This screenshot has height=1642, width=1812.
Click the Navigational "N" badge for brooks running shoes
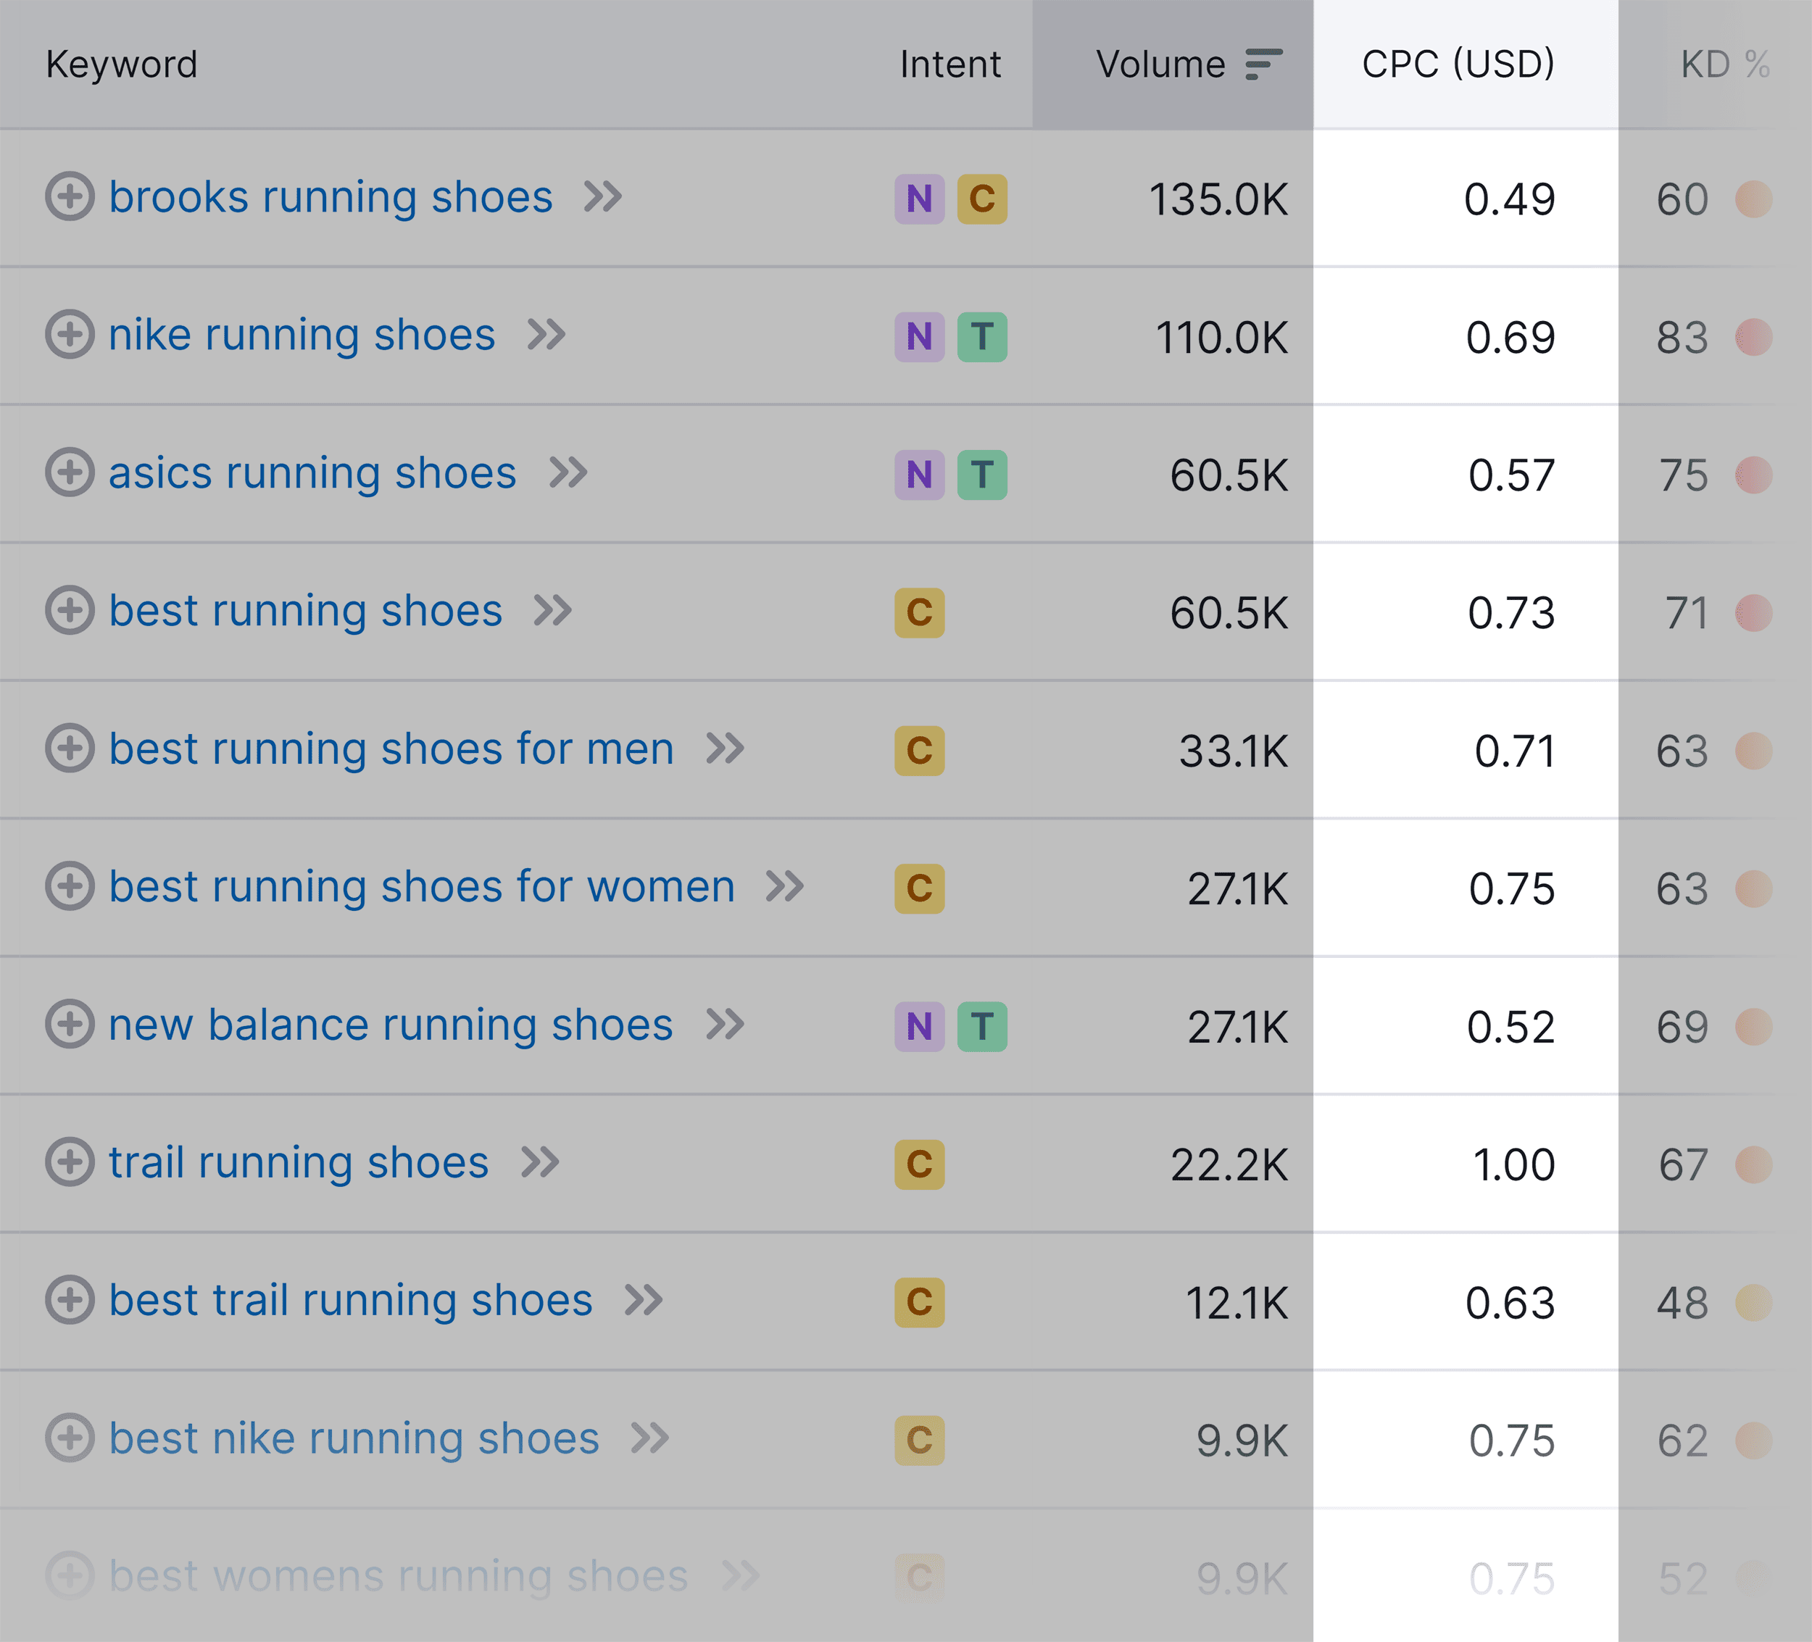tap(918, 199)
